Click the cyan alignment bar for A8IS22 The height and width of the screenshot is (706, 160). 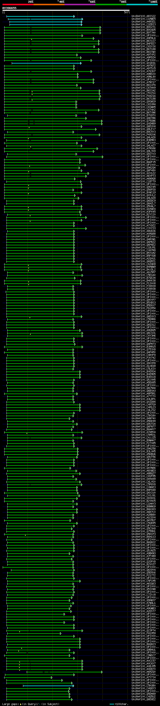pyautogui.click(x=40, y=17)
